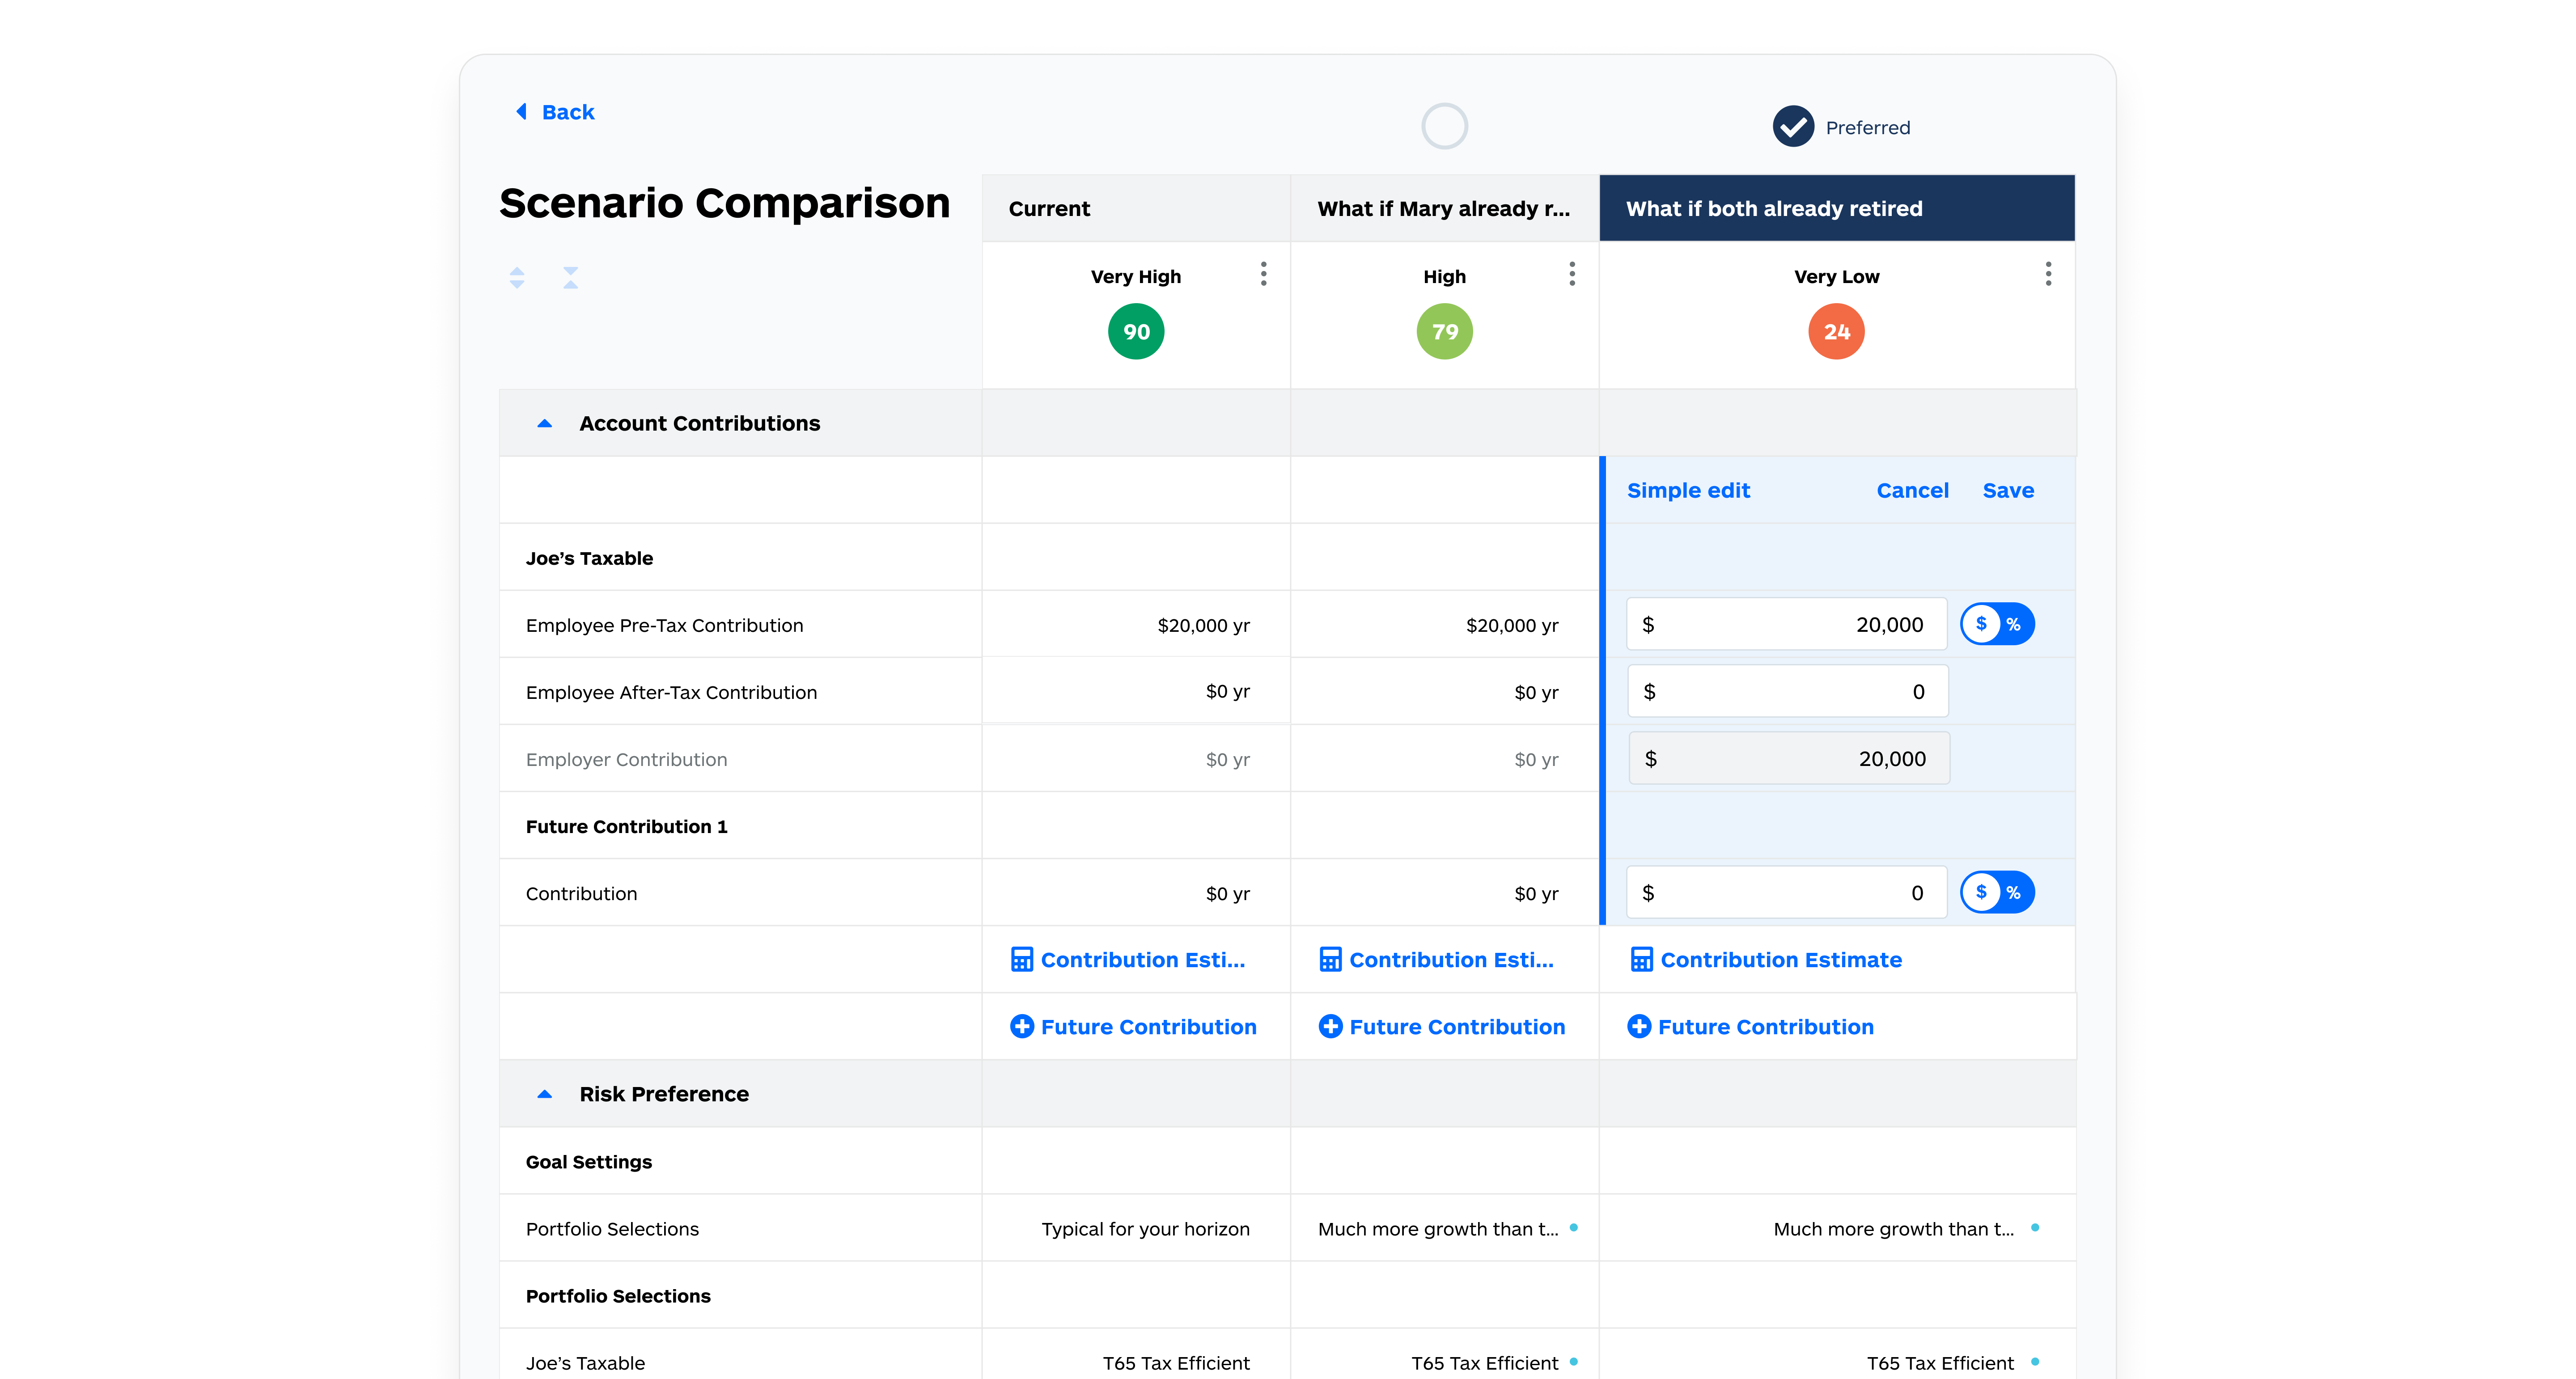This screenshot has height=1379, width=2576.
Task: Add Future Contribution in Mary scenario column
Action: tap(1442, 1027)
